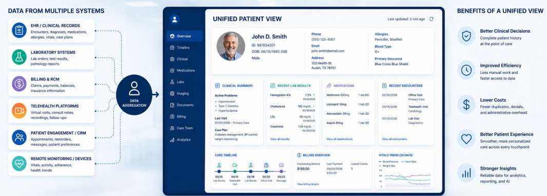Select the 05/20 Office Visit timeline marker
This screenshot has width=547, height=196.
266,171
